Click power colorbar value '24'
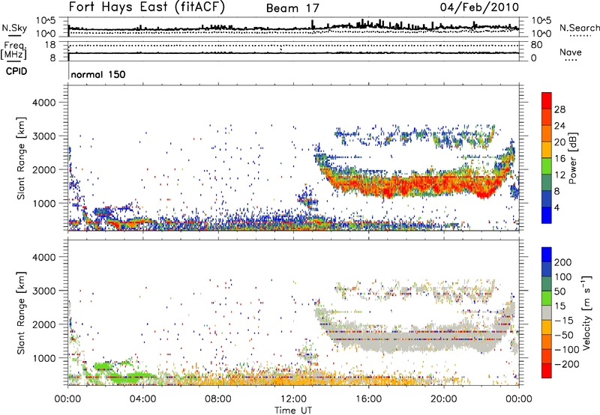This screenshot has width=600, height=415. click(559, 126)
